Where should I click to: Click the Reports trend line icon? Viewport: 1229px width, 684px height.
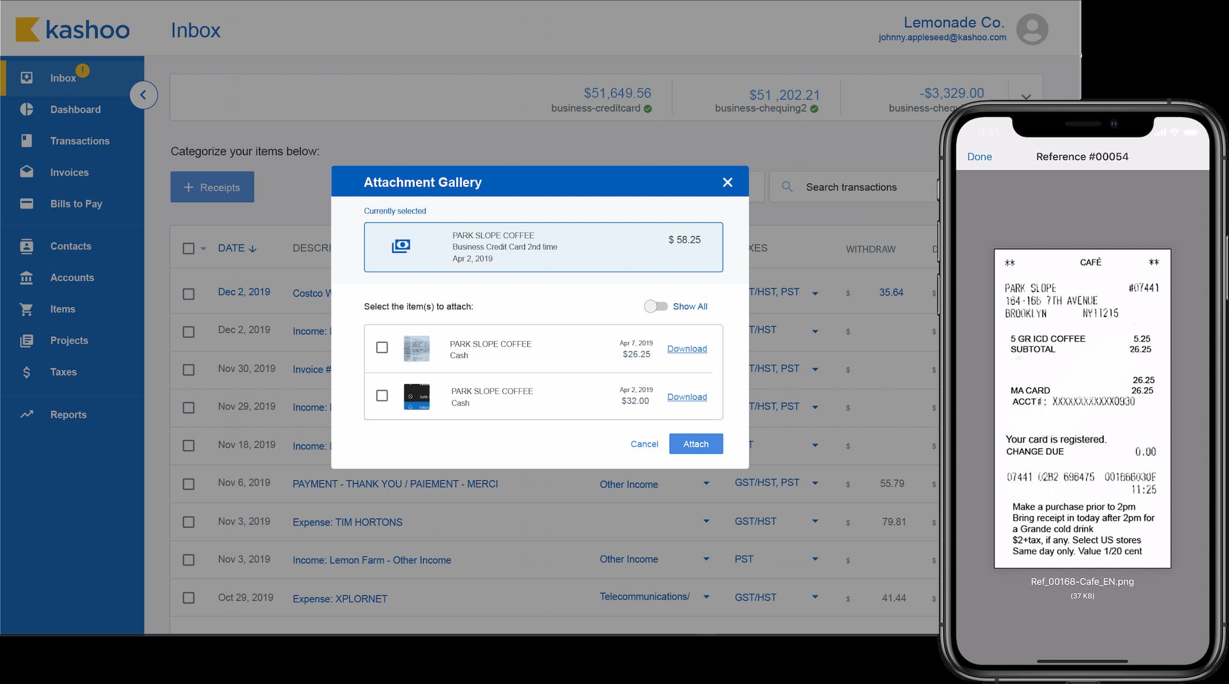(x=26, y=414)
